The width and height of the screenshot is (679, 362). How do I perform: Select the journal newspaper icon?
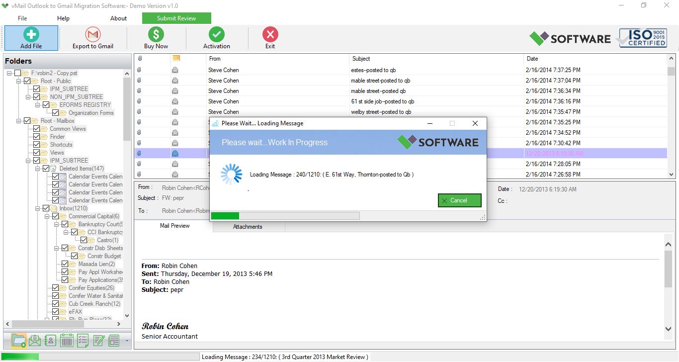click(x=114, y=341)
